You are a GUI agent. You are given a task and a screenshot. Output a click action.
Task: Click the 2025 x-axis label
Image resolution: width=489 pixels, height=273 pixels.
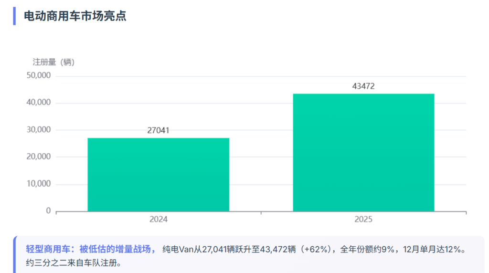click(x=363, y=220)
